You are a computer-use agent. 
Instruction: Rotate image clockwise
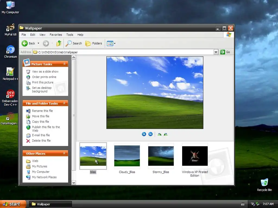[159, 134]
